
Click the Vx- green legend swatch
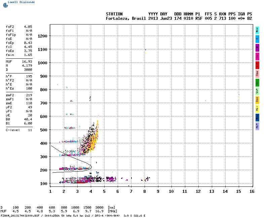tap(257, 83)
